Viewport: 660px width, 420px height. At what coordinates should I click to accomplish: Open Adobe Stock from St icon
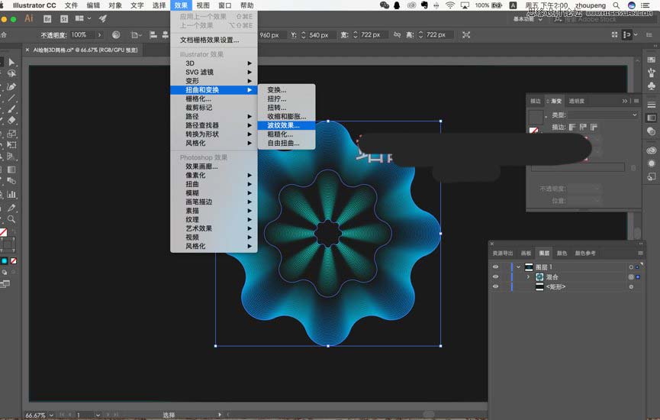(64, 19)
